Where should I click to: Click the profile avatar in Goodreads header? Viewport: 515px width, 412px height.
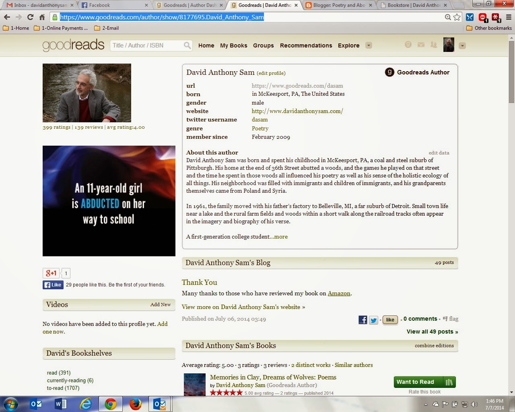[x=449, y=45]
